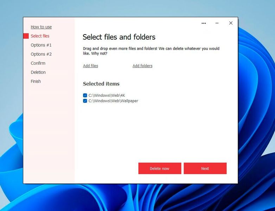Continue with the Next button

[205, 168]
